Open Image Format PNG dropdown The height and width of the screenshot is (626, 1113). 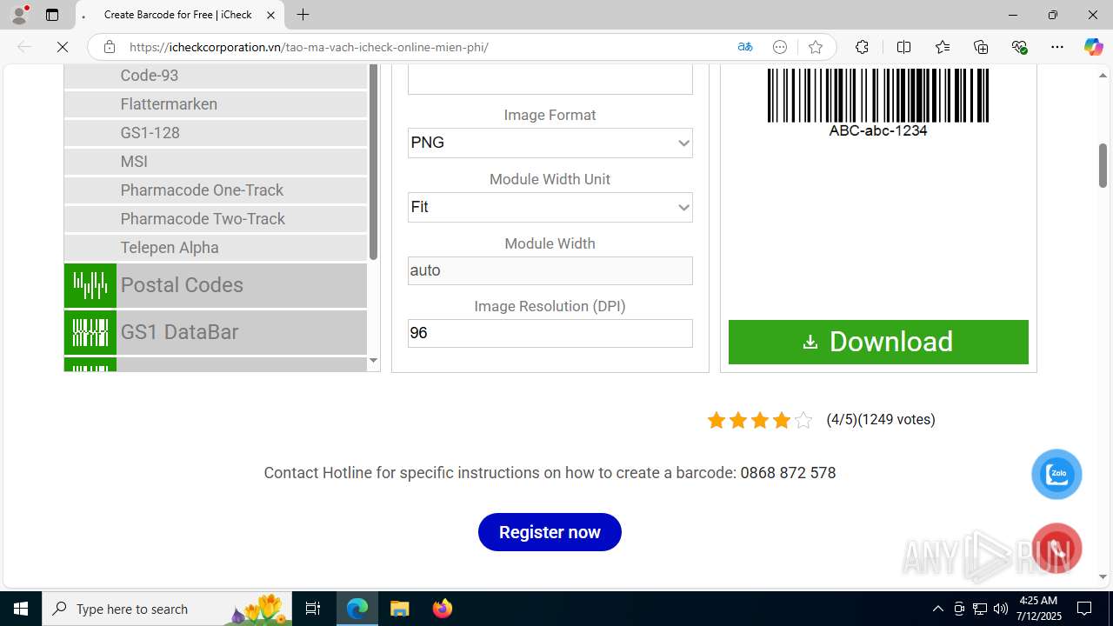tap(550, 143)
